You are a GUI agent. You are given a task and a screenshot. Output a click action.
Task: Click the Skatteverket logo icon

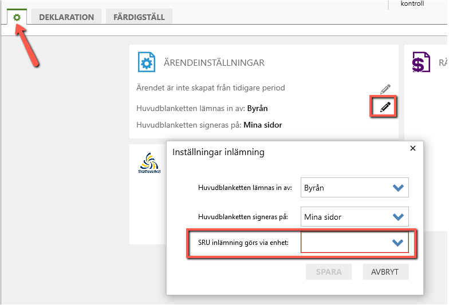[149, 163]
